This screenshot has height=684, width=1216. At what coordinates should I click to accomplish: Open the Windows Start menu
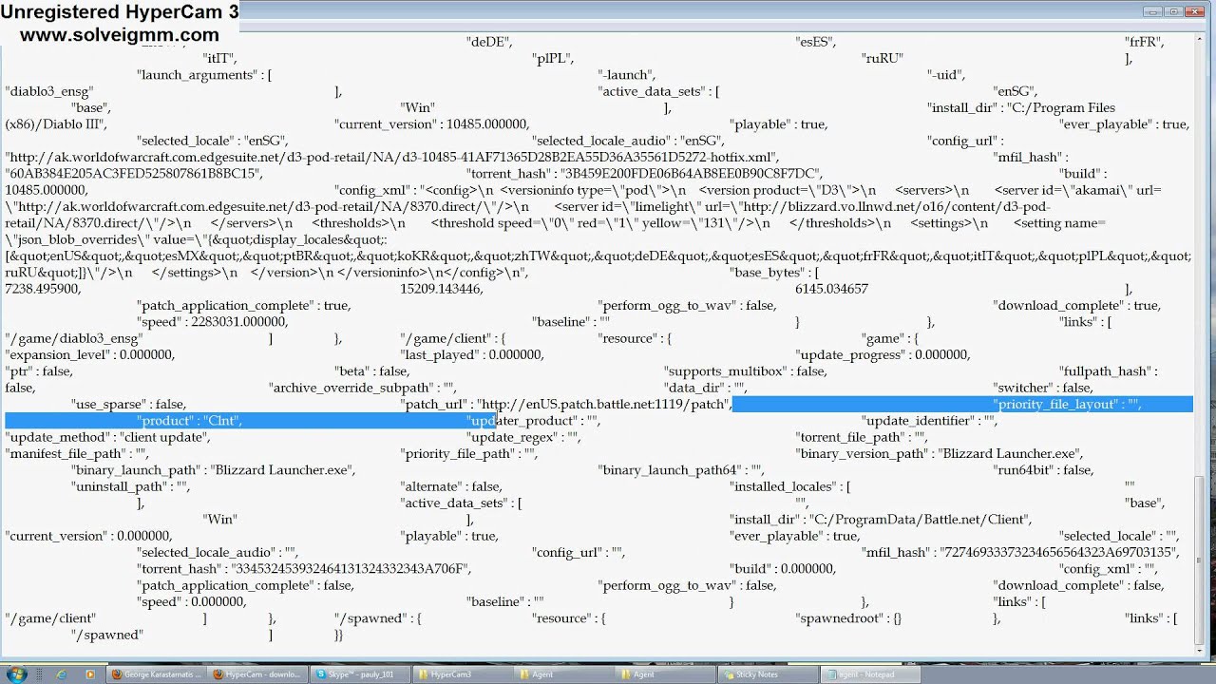point(18,674)
